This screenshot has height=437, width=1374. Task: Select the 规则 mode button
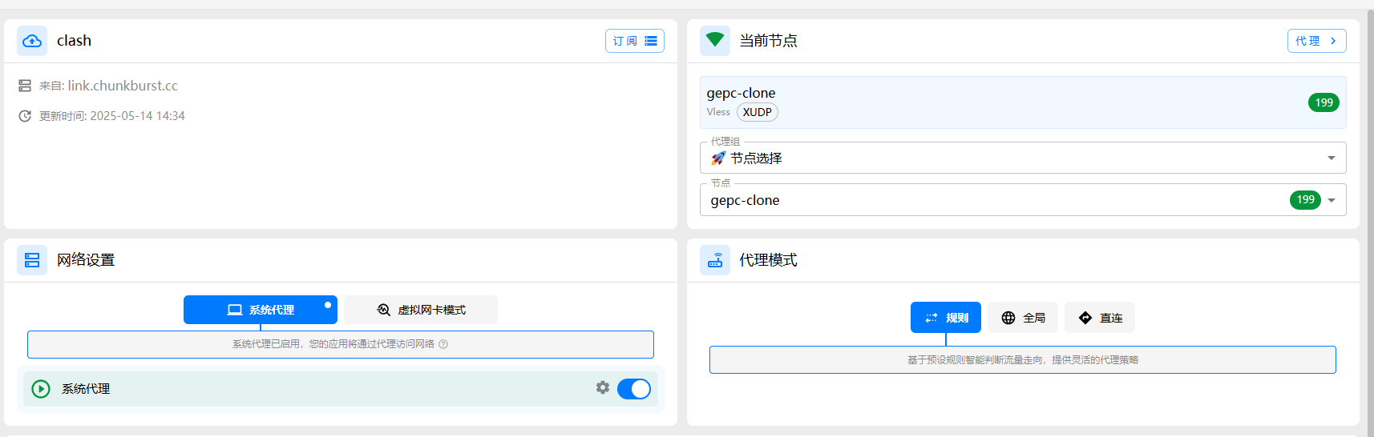(946, 318)
